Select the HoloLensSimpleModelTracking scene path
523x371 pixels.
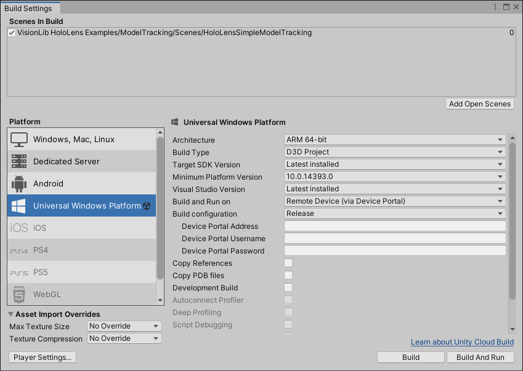click(164, 33)
